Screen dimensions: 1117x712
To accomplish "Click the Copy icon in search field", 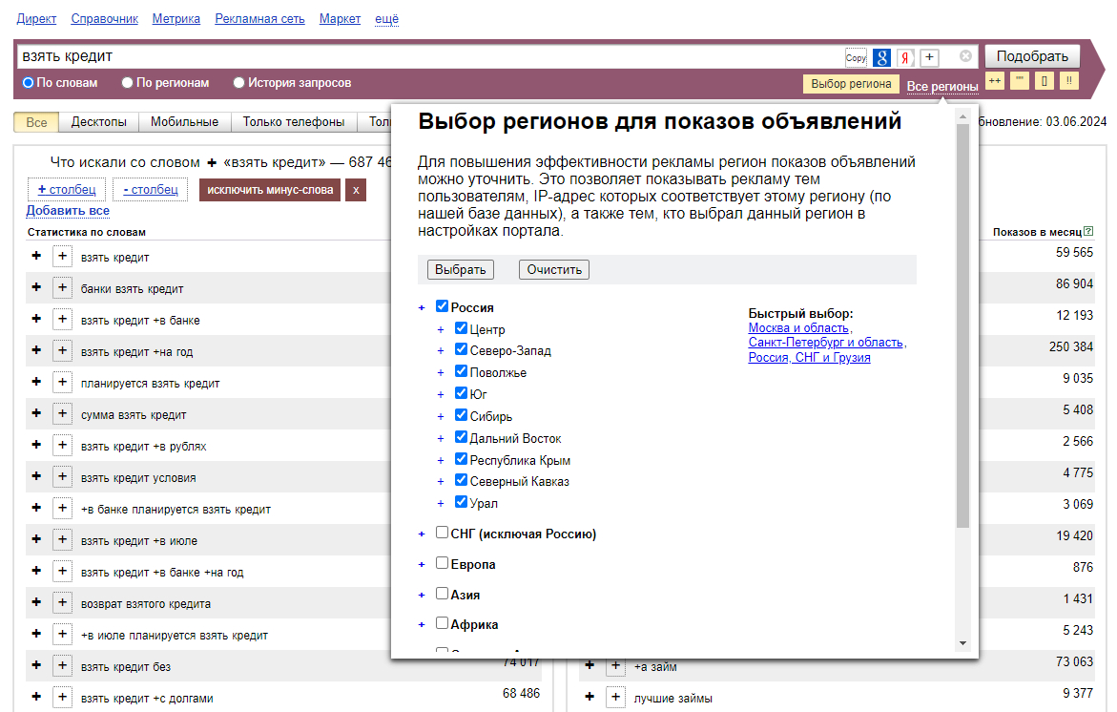I will point(856,57).
